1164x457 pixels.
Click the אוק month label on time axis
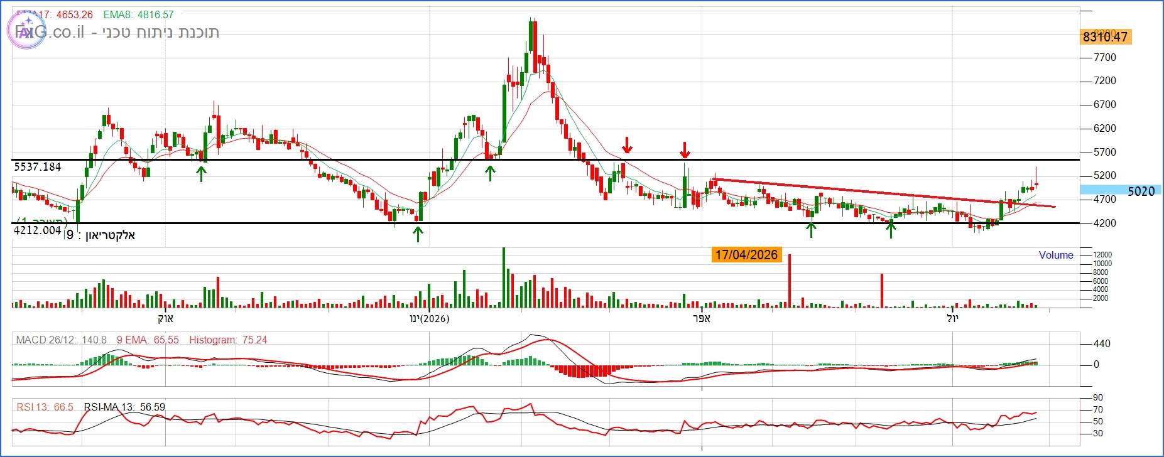point(165,318)
